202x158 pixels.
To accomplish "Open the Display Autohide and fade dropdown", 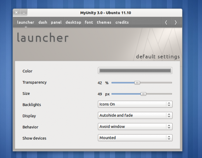I will [x=135, y=115].
